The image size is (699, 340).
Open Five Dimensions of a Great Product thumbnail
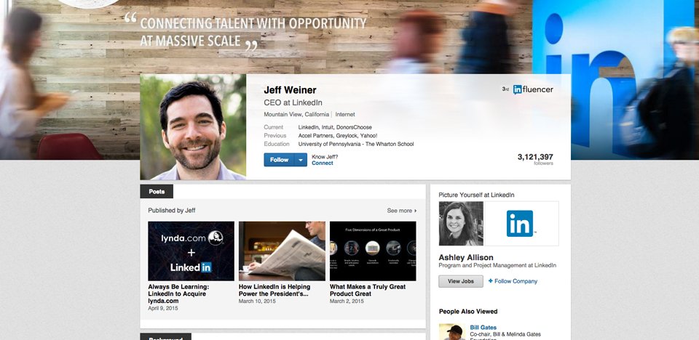pyautogui.click(x=373, y=251)
